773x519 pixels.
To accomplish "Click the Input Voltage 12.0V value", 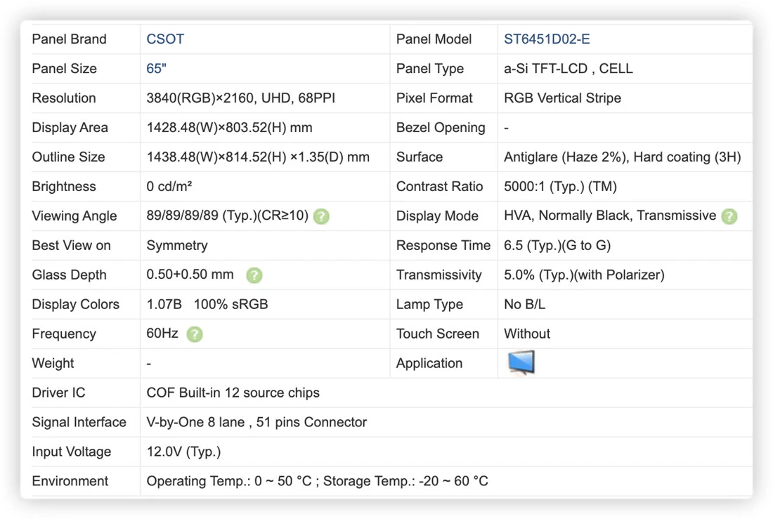I will point(183,452).
